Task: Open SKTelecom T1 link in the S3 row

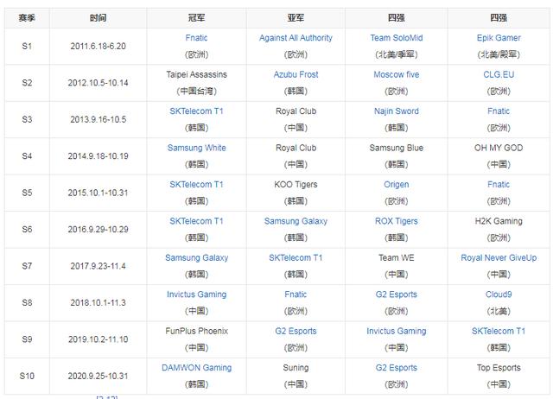Action: [196, 111]
